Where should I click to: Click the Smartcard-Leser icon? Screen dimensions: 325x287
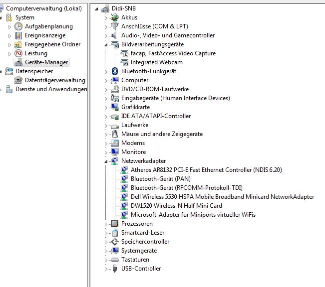tap(114, 233)
